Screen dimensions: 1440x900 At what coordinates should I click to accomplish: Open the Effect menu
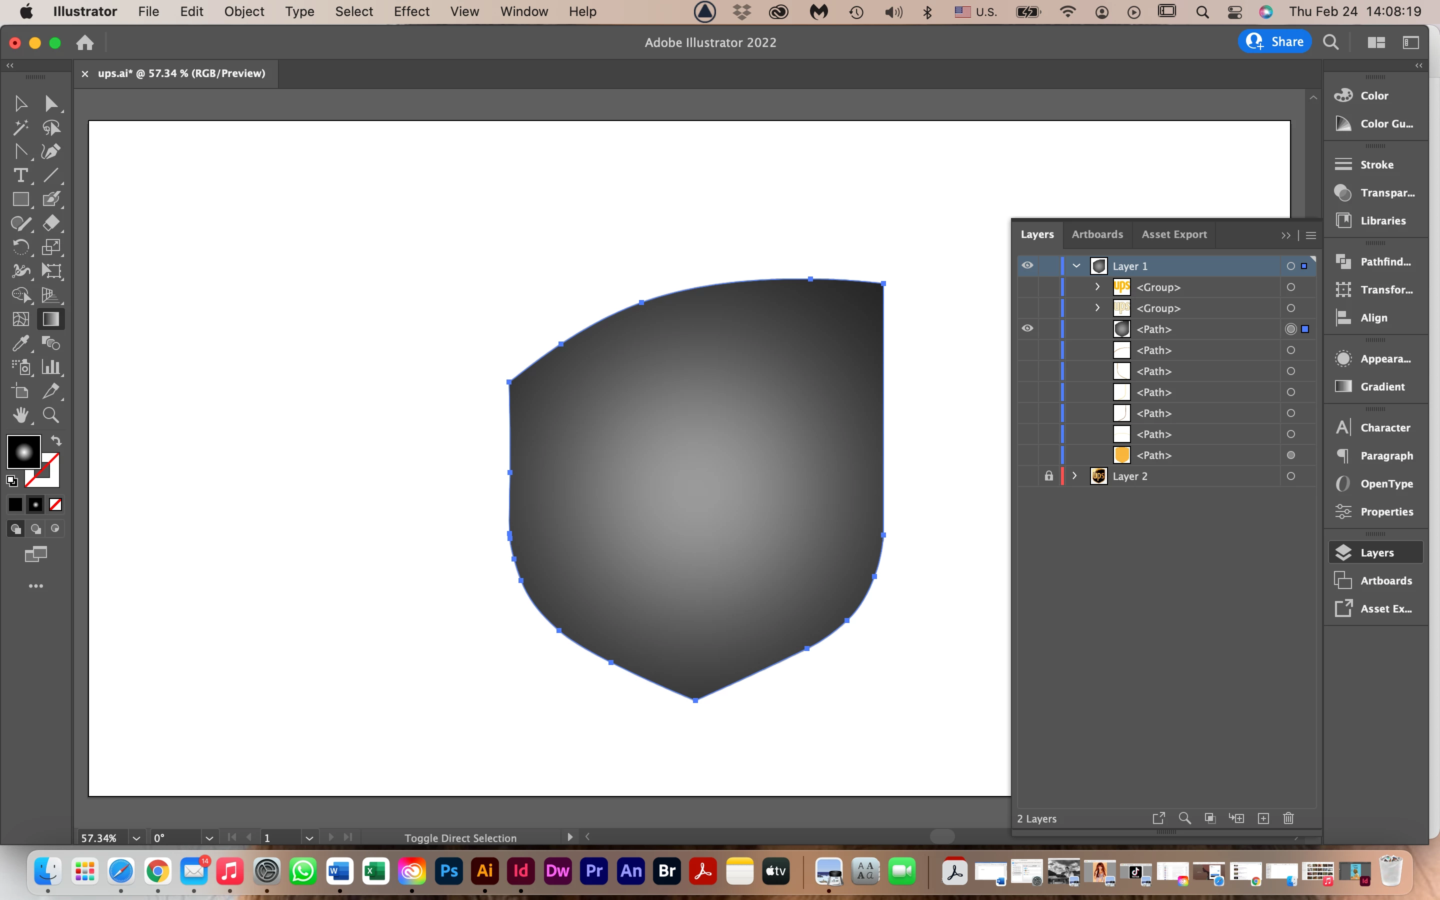coord(411,11)
